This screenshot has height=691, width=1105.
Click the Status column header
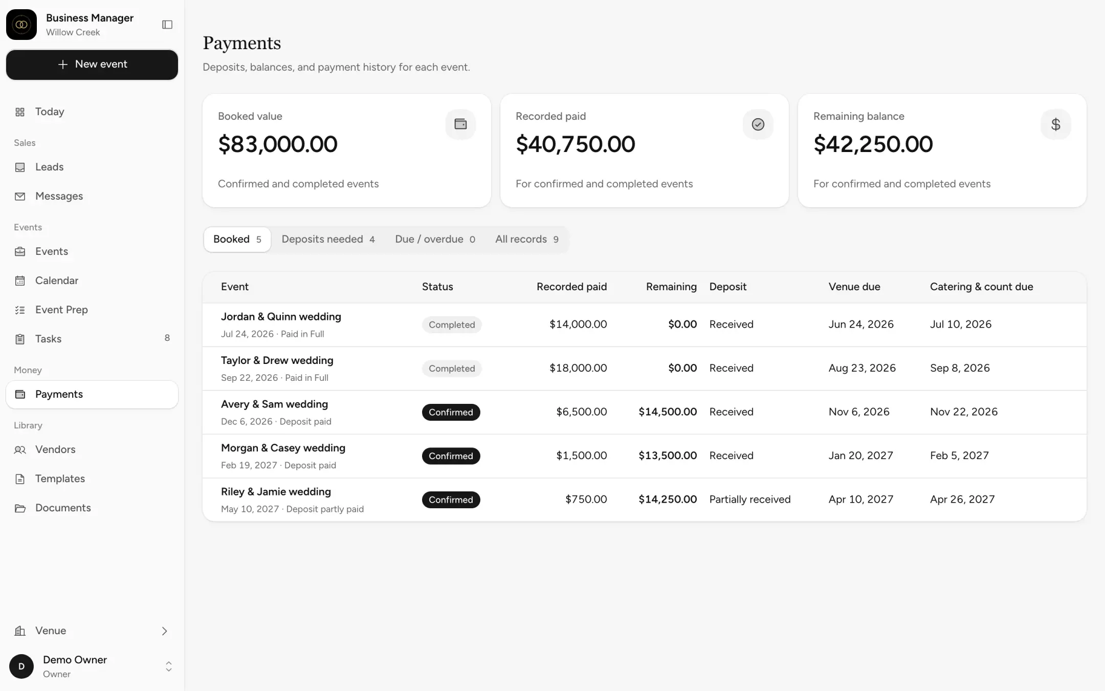tap(437, 287)
